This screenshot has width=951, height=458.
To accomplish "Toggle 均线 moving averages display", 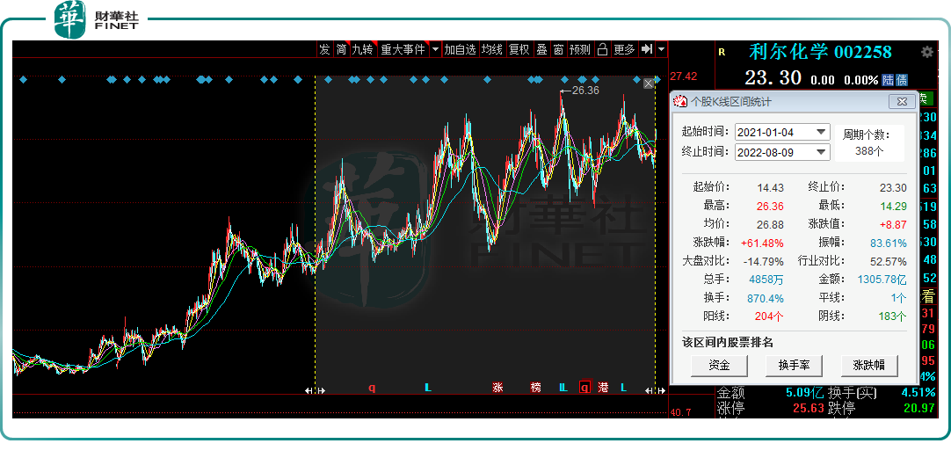I will coord(492,50).
